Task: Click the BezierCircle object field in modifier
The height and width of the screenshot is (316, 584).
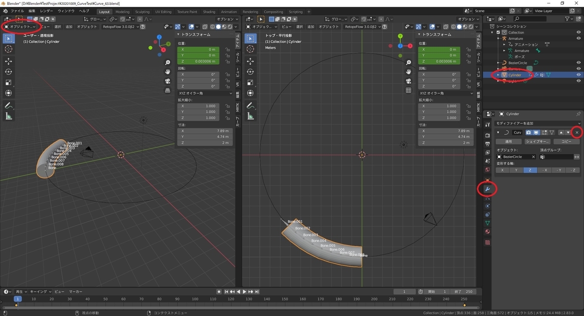Action: (515, 157)
